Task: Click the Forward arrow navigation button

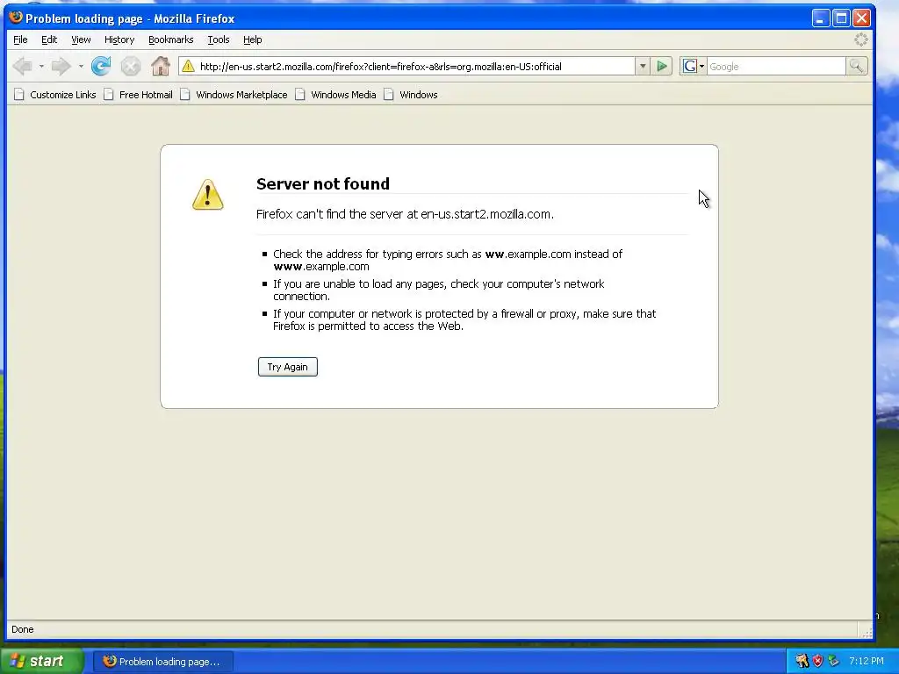Action: click(x=61, y=67)
